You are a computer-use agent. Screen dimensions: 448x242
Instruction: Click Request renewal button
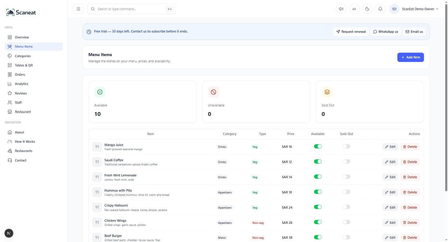(x=351, y=32)
